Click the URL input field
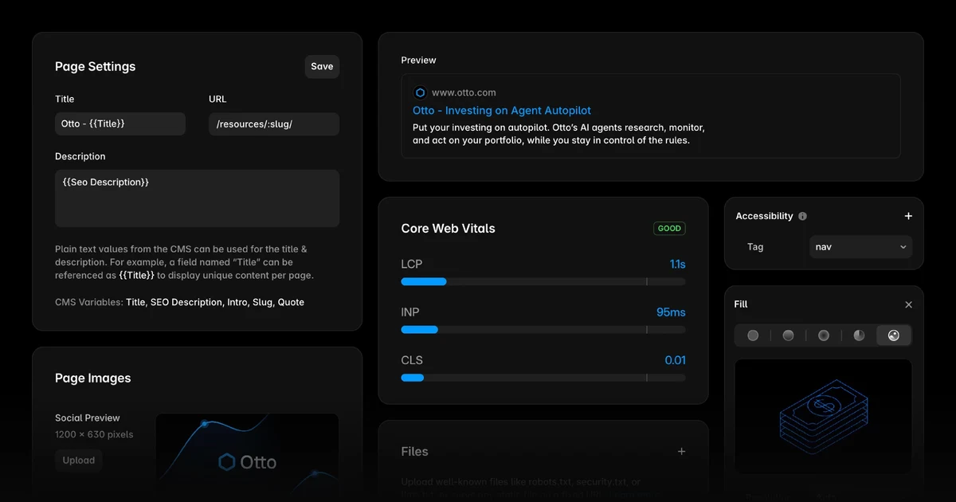 click(x=274, y=124)
